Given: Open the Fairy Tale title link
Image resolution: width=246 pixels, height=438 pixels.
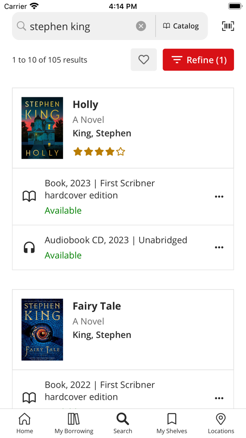Looking at the screenshot, I should 97,306.
